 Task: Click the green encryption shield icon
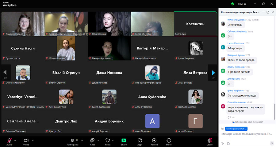click(x=233, y=4)
